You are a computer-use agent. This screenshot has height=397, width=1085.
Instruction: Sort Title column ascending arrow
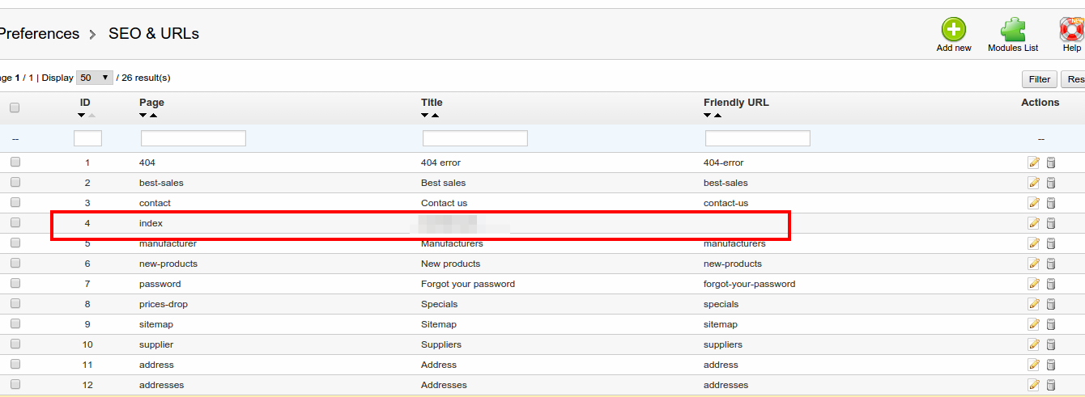[x=435, y=116]
